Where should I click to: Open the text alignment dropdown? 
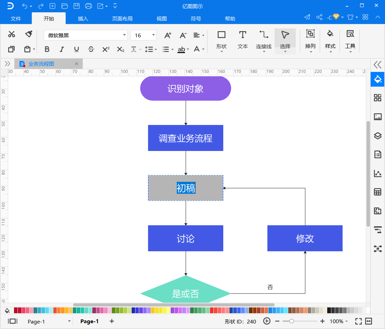click(199, 35)
